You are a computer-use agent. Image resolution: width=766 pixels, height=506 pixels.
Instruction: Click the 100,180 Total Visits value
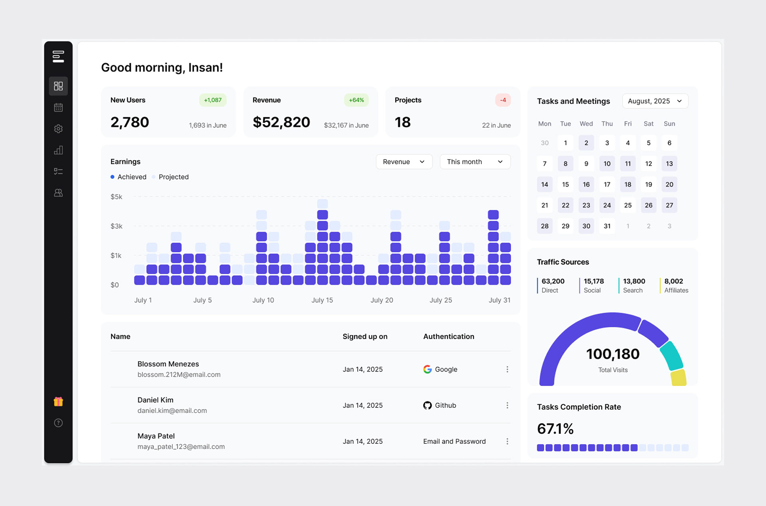coord(613,354)
